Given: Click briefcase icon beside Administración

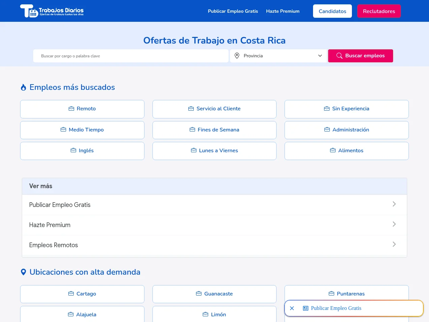Looking at the screenshot, I should click(327, 129).
